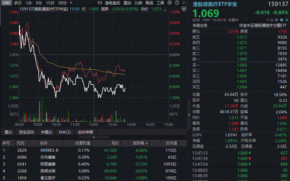
Task: Select the pencil annotation icon near T+0
Action: pos(276,20)
